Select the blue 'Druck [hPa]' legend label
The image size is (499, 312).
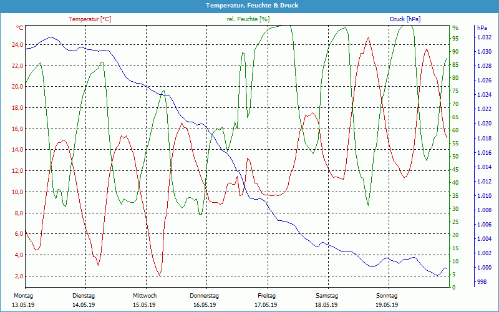point(405,19)
